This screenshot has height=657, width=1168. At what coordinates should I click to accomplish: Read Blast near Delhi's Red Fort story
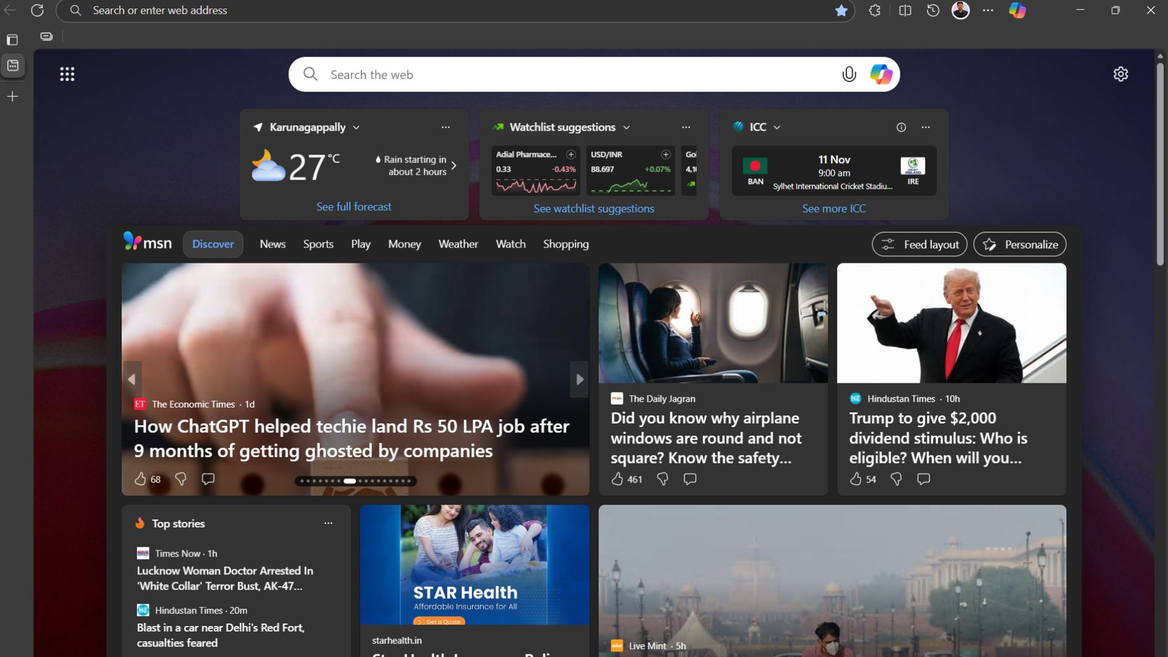(221, 635)
